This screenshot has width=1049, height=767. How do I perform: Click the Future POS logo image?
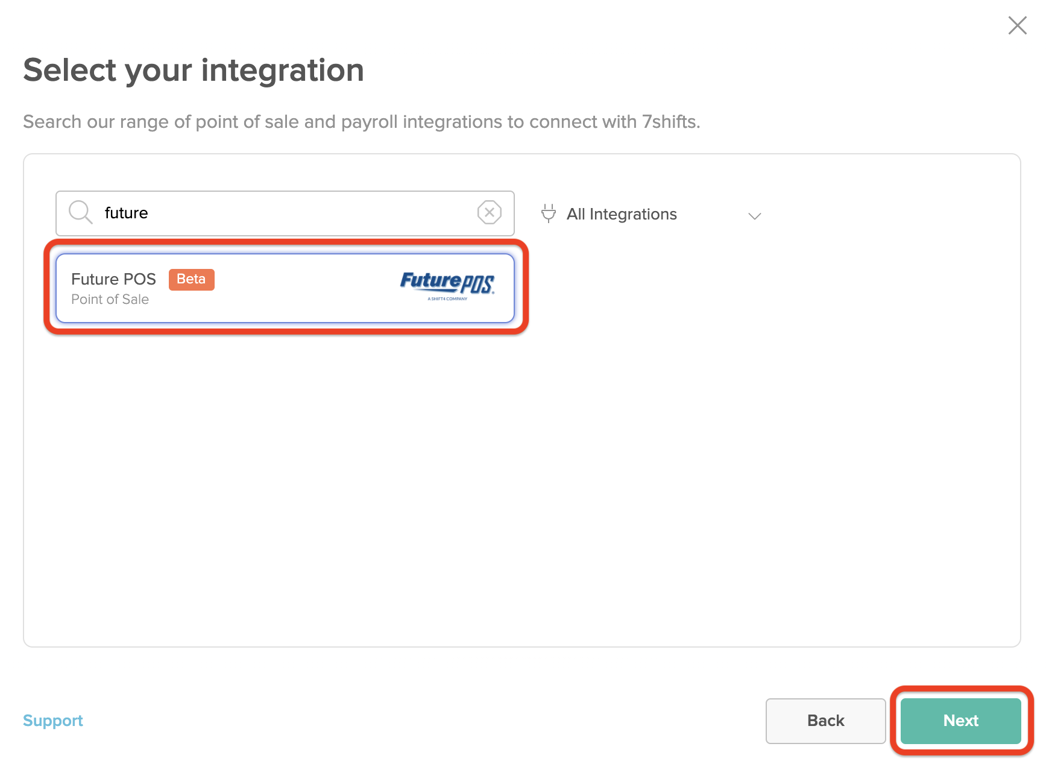pos(447,282)
